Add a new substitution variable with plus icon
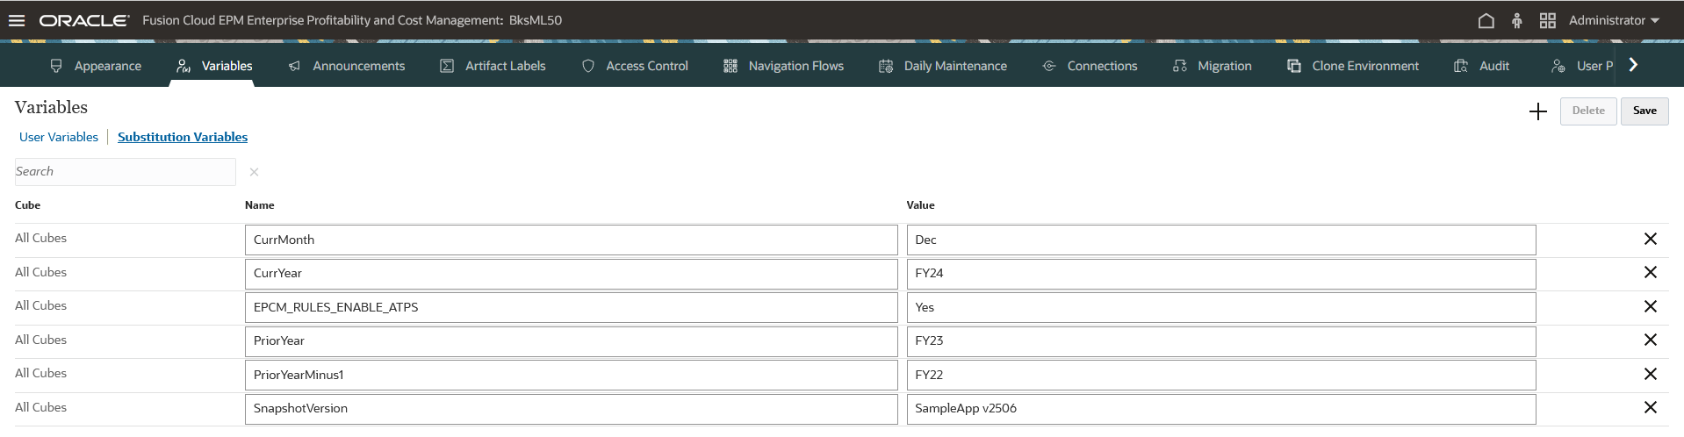 pos(1537,111)
